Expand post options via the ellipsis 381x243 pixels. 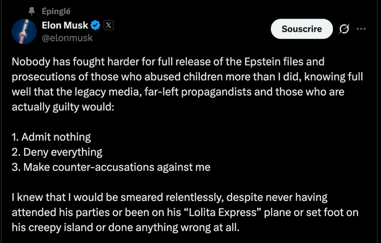361,29
